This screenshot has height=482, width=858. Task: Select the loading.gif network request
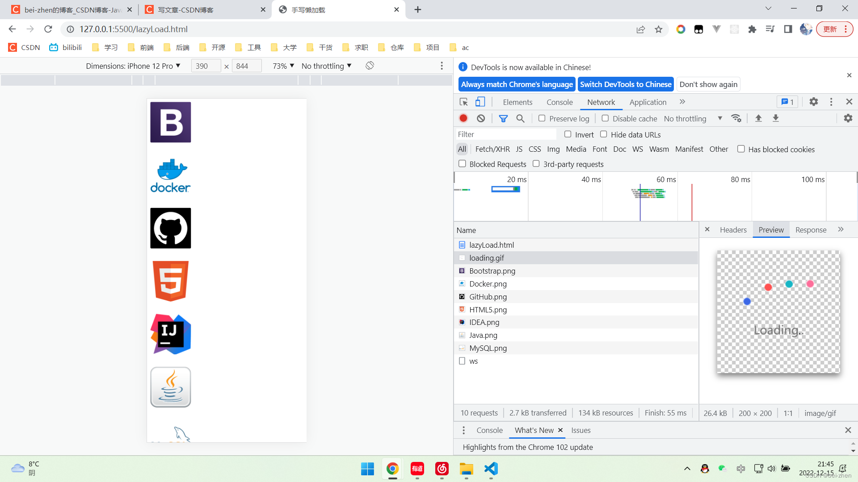point(486,258)
